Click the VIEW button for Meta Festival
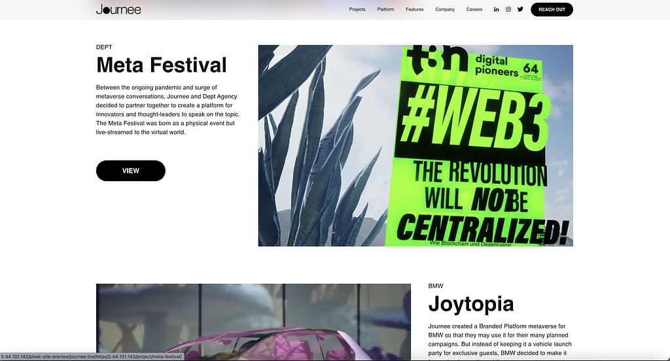This screenshot has height=361, width=670. [131, 171]
